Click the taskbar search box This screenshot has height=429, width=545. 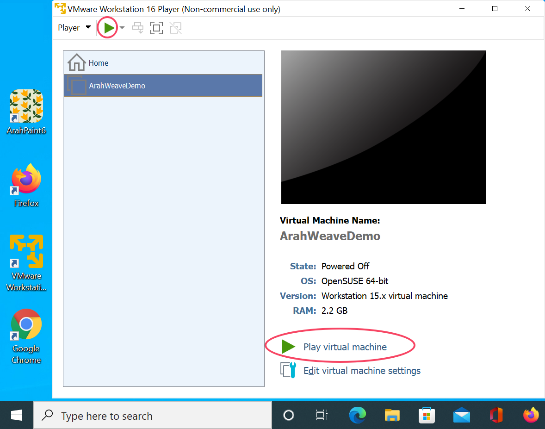153,416
